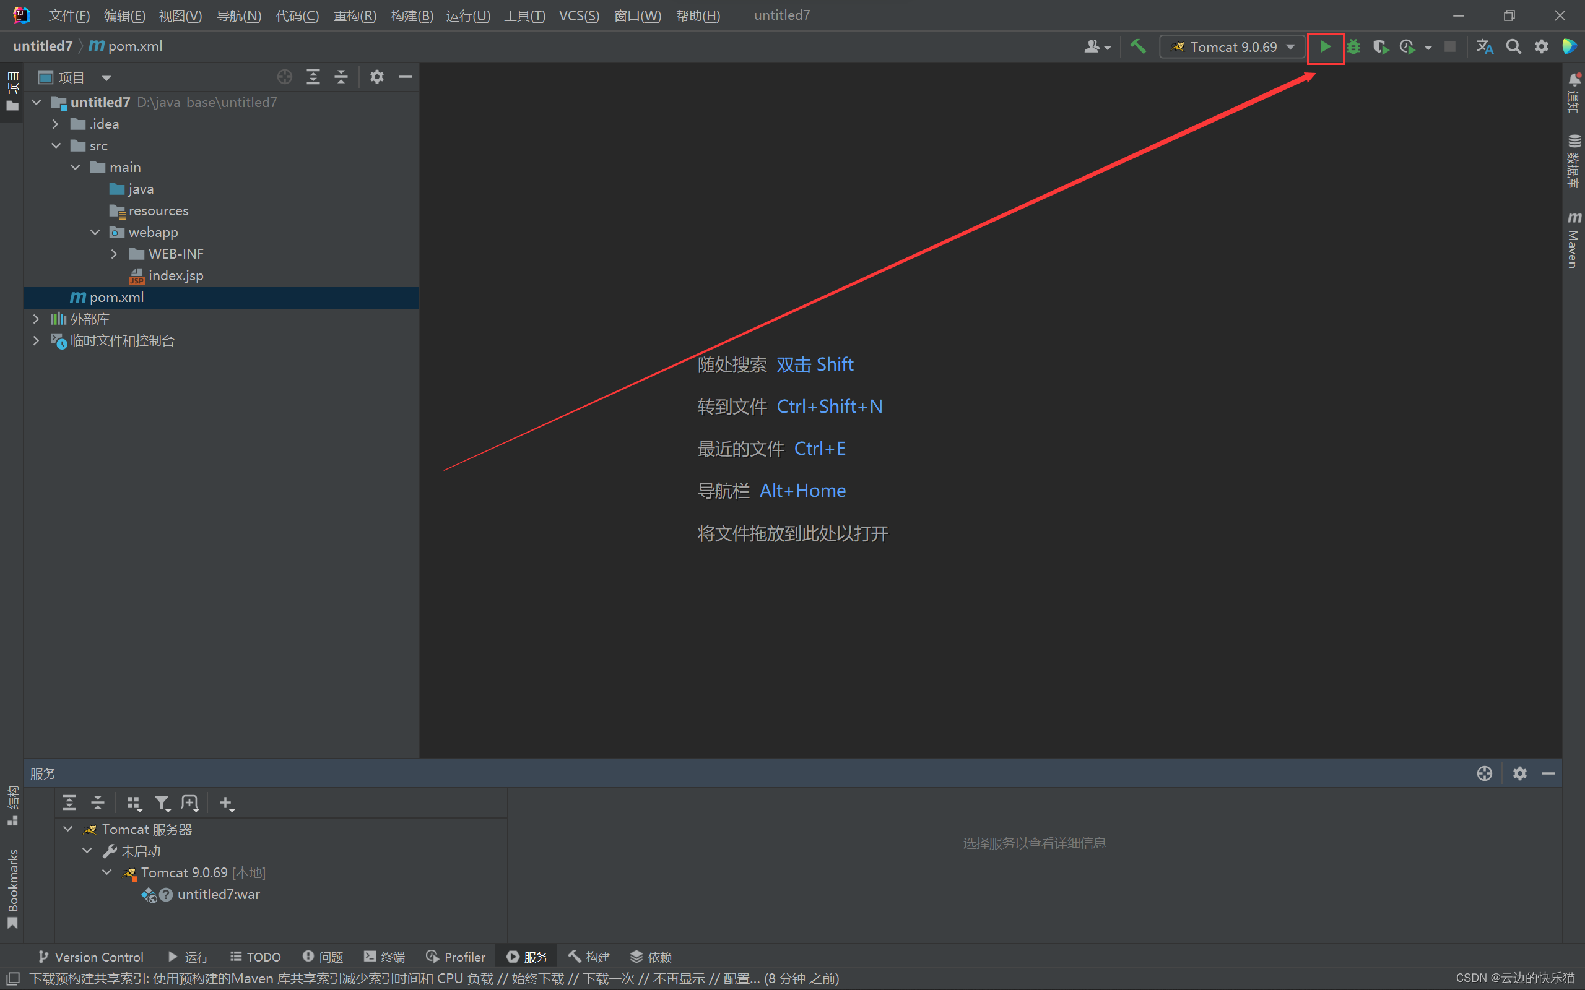
Task: Open the 数据库 sidebar panel
Action: pos(1574,160)
